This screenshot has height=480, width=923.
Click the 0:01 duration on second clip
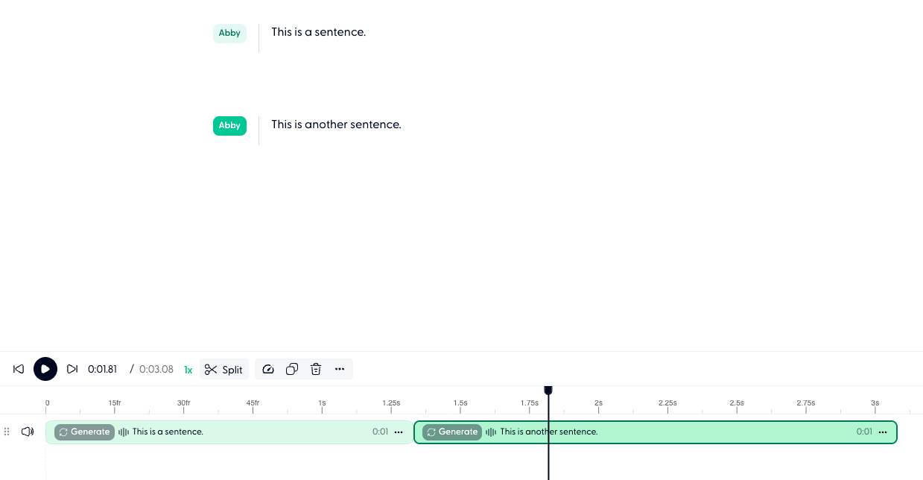click(x=864, y=432)
